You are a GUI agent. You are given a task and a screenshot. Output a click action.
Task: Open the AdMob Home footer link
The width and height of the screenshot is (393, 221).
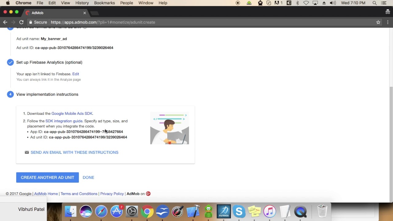[46, 194]
